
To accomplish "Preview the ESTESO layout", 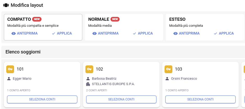I will (186, 33).
